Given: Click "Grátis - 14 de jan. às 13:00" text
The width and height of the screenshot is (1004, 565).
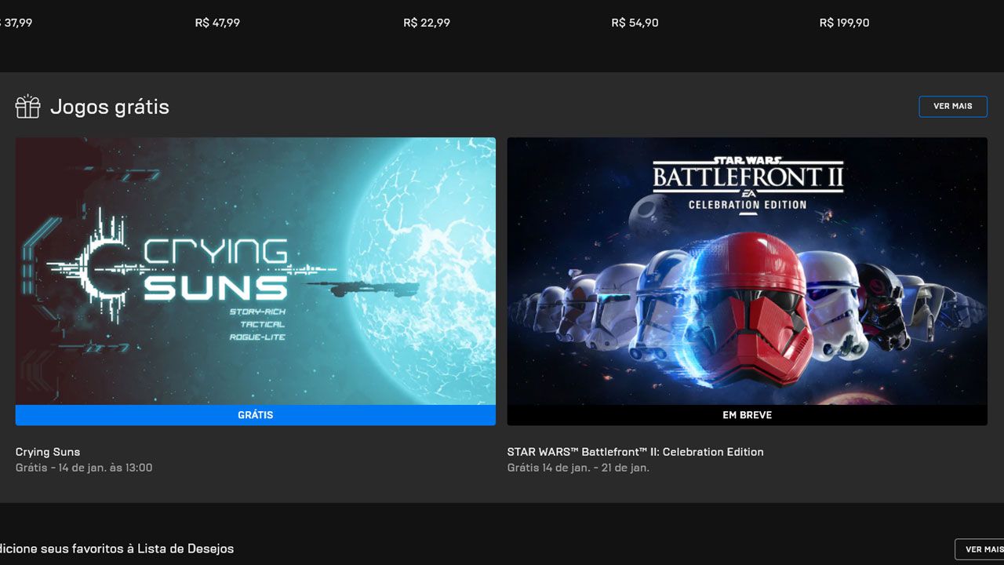Looking at the screenshot, I should pos(84,468).
